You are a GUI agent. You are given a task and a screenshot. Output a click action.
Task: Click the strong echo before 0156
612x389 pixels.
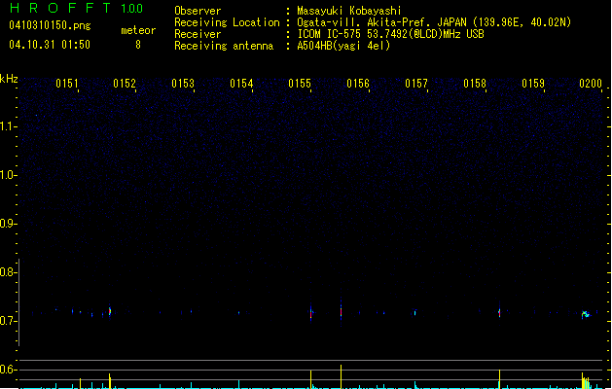click(x=341, y=312)
